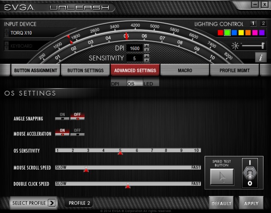Viewport: 271px width, 213px height.
Task: Click the Profile 2 label
Action: click(79, 203)
